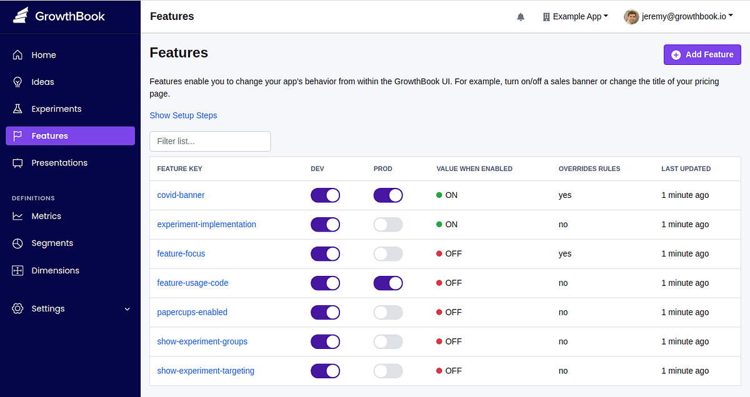The image size is (750, 397).
Task: Open Ideas using the lightbulb sidebar icon
Action: click(x=19, y=82)
